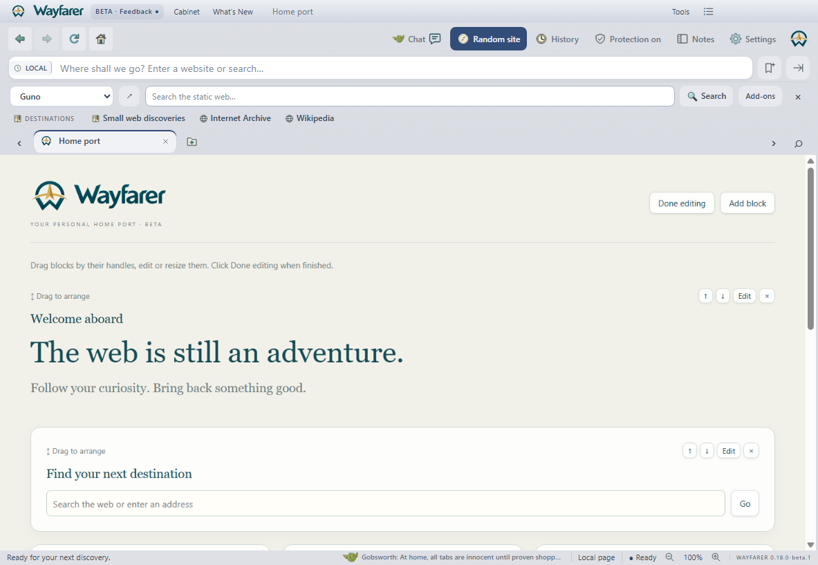Screen dimensions: 818x565
Task: Focus the Search the static web field
Action: point(410,97)
